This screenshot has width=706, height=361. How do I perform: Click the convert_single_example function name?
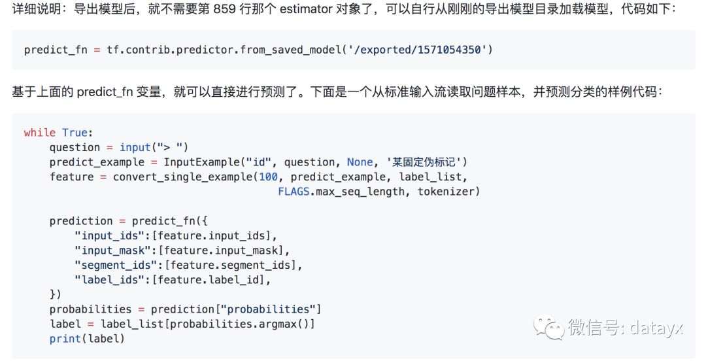click(182, 177)
